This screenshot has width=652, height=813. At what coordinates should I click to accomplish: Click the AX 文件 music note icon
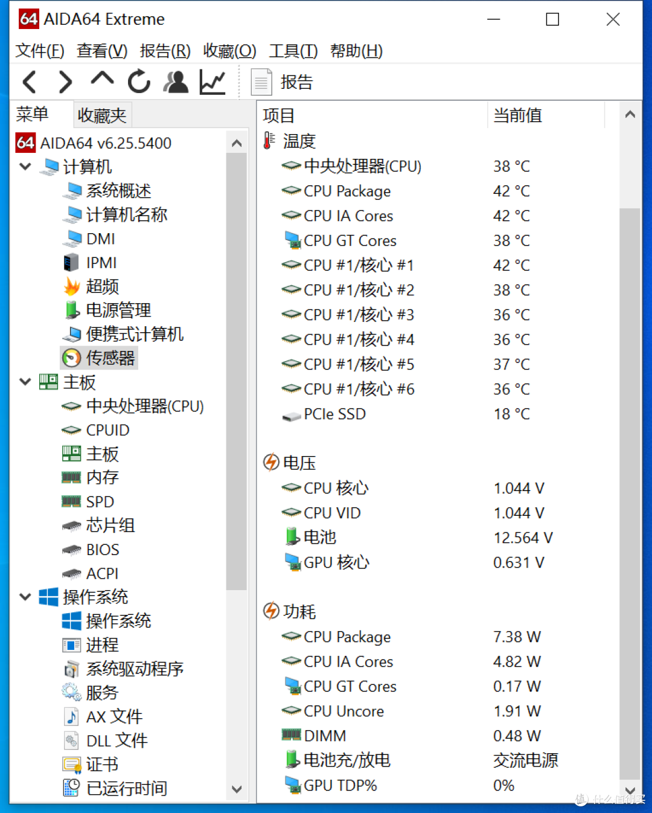(71, 716)
